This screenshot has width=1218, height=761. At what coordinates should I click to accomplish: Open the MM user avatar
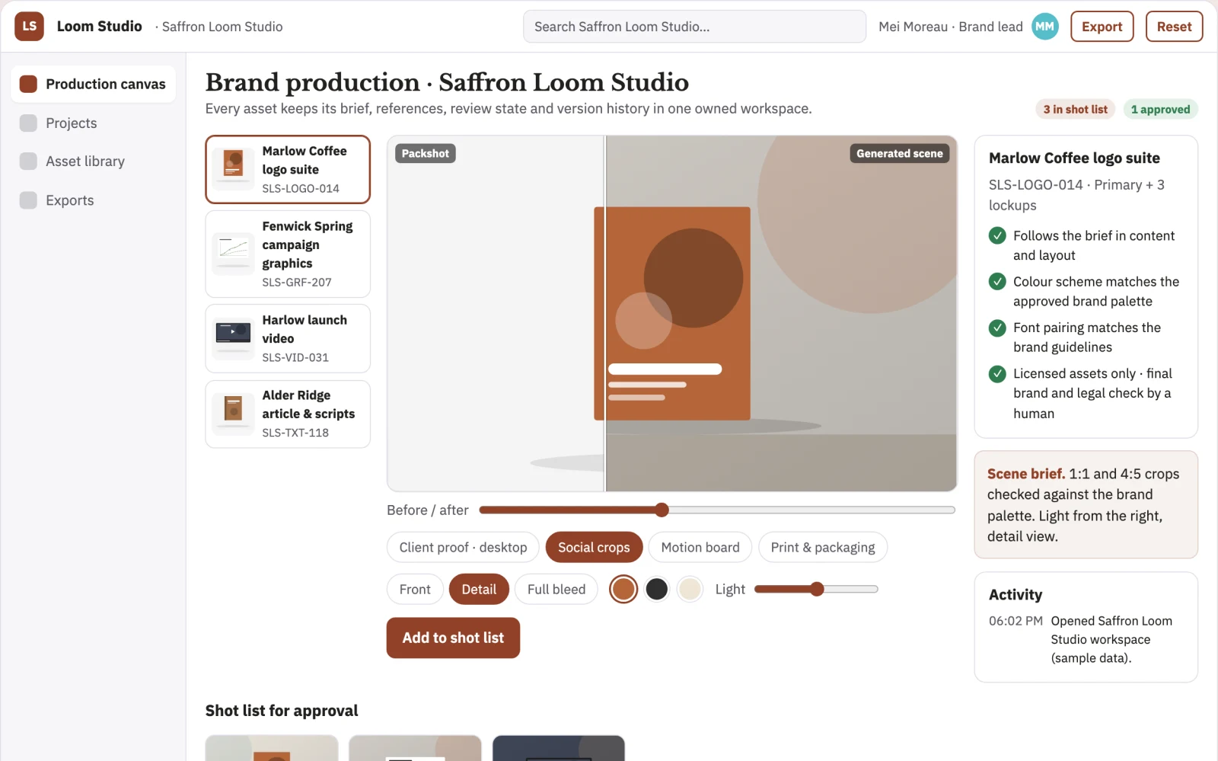1045,26
